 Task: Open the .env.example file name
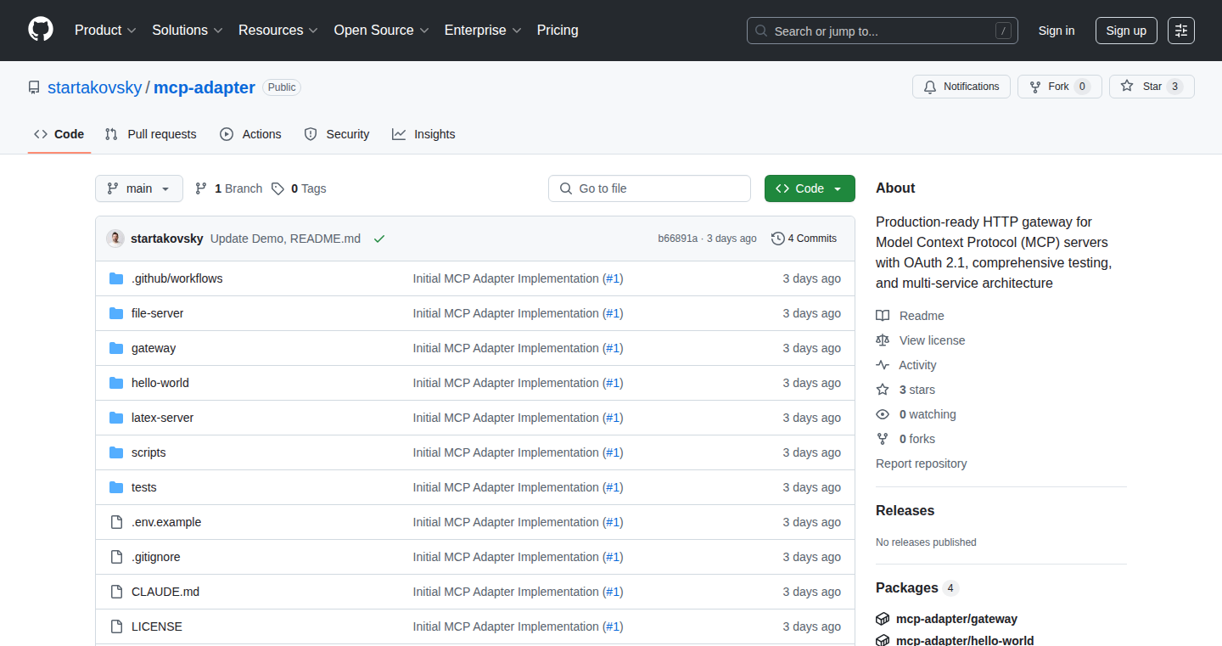[x=166, y=522]
